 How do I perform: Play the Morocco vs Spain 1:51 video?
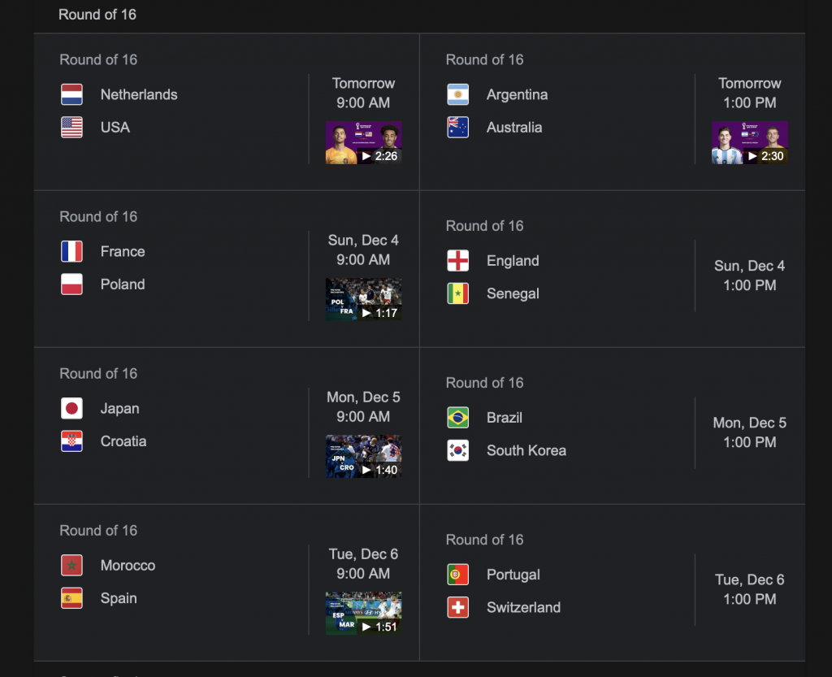(363, 613)
